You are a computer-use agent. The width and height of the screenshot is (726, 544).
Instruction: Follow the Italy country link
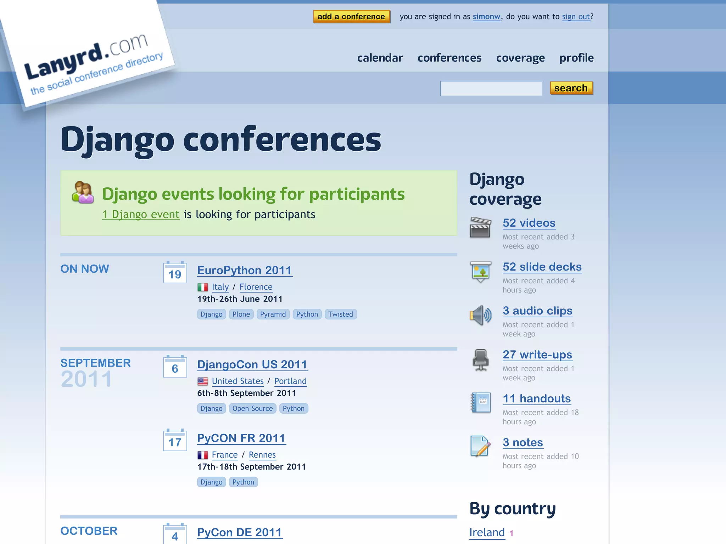click(x=220, y=287)
